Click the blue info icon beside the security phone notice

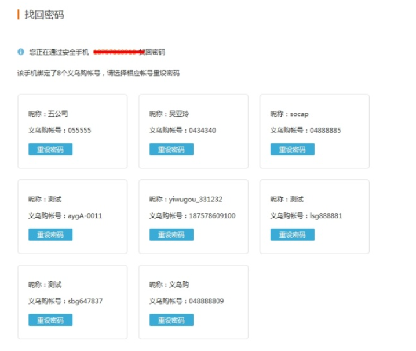point(21,52)
